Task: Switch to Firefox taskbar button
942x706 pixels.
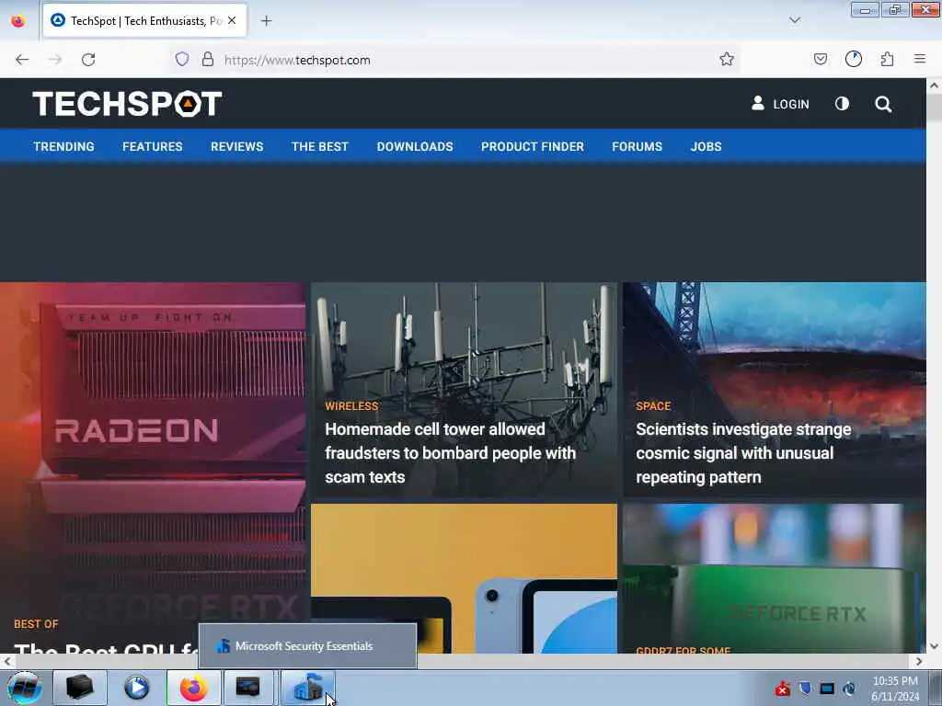Action: point(193,688)
